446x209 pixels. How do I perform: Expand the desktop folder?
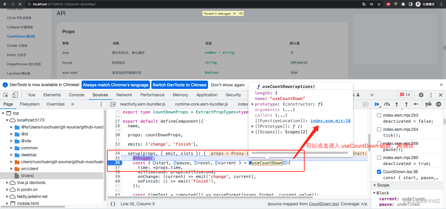coord(12,155)
